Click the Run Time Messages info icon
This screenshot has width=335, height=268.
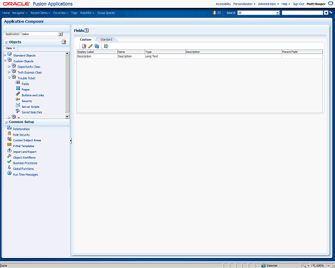click(9, 173)
